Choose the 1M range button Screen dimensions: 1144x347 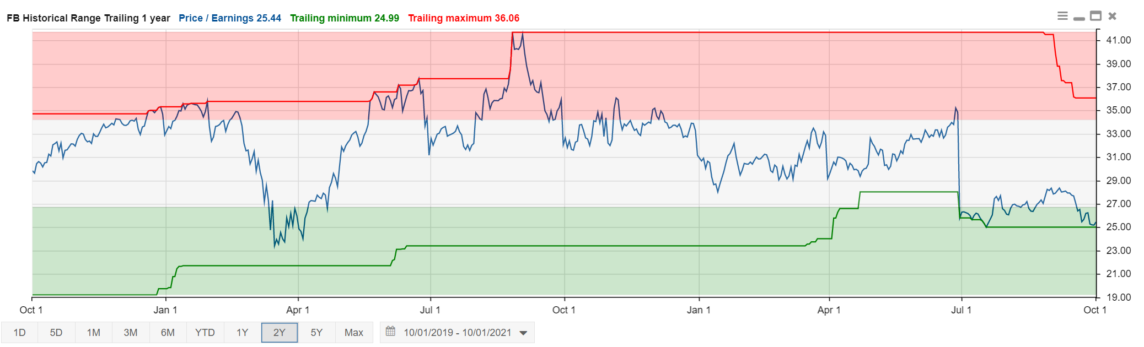(x=93, y=333)
